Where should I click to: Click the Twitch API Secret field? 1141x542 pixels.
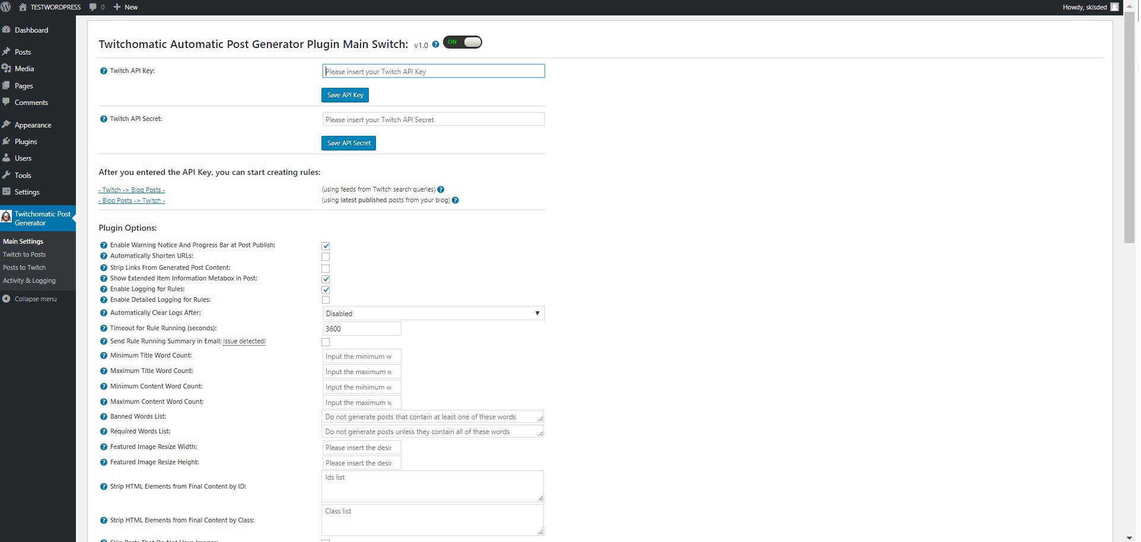click(434, 119)
